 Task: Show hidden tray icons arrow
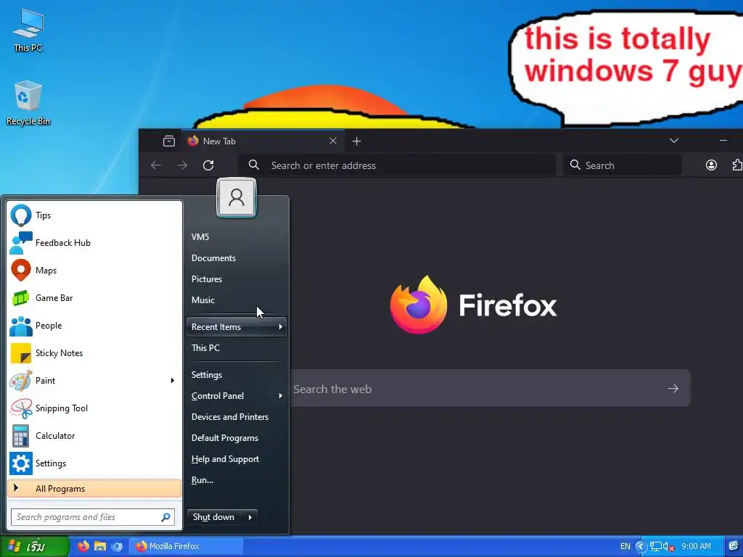641,547
